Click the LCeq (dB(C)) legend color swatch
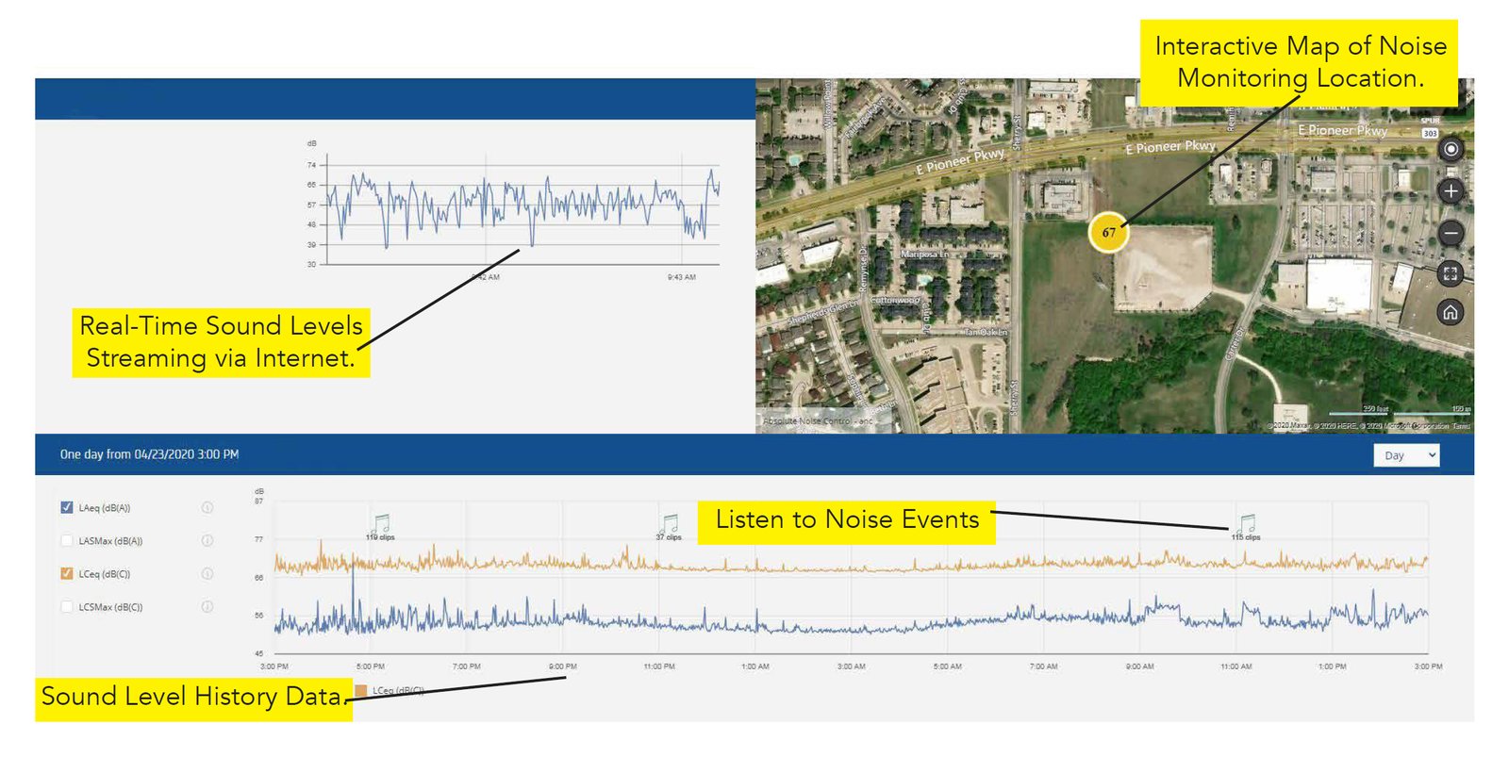The width and height of the screenshot is (1509, 757). click(360, 691)
